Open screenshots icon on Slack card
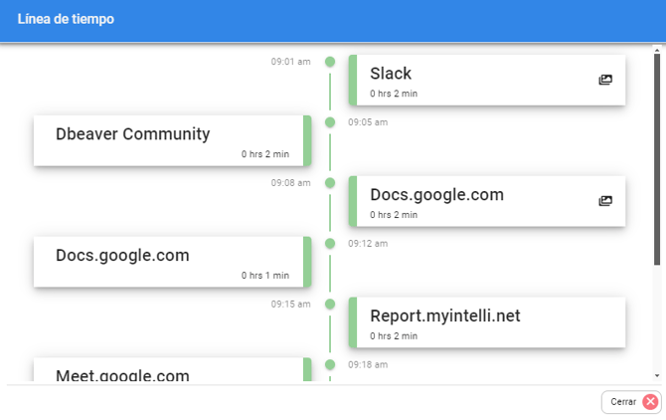This screenshot has height=420, width=666. [605, 80]
